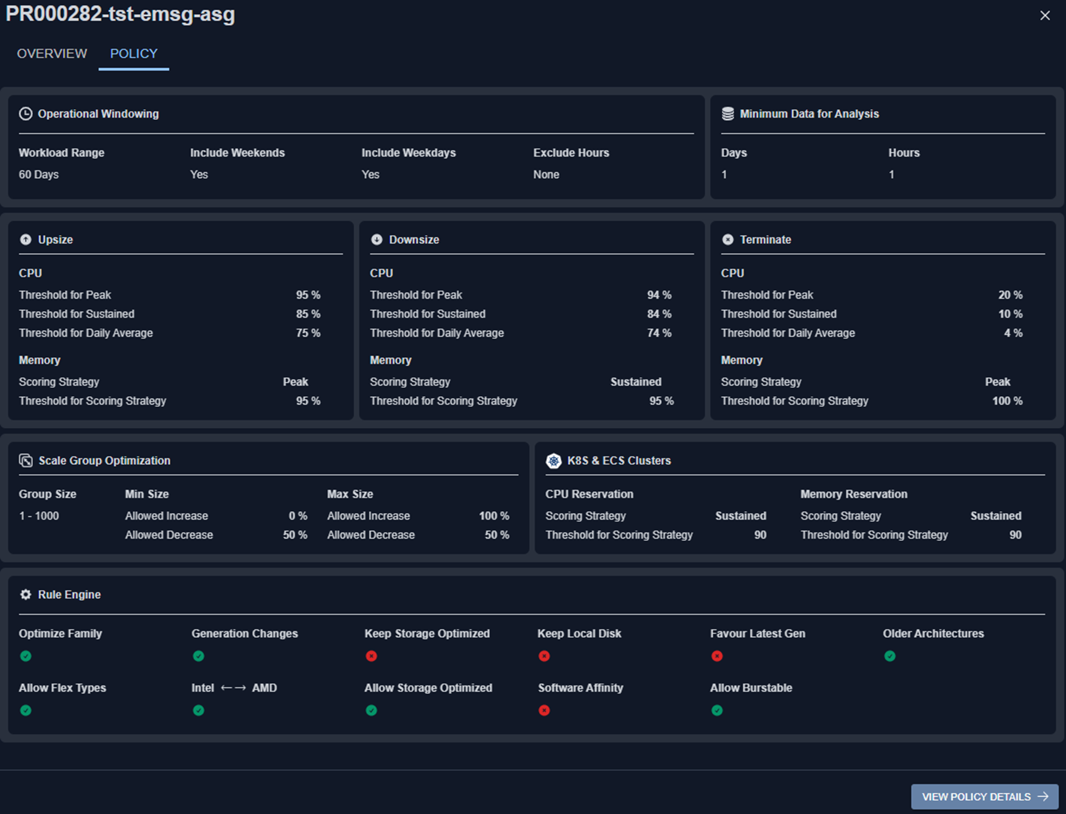Screen dimensions: 1066x814
Task: Close the PR000282-tst-emsg-asg panel
Action: click(1045, 16)
